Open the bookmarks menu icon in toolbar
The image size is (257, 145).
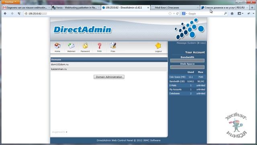[240, 13]
